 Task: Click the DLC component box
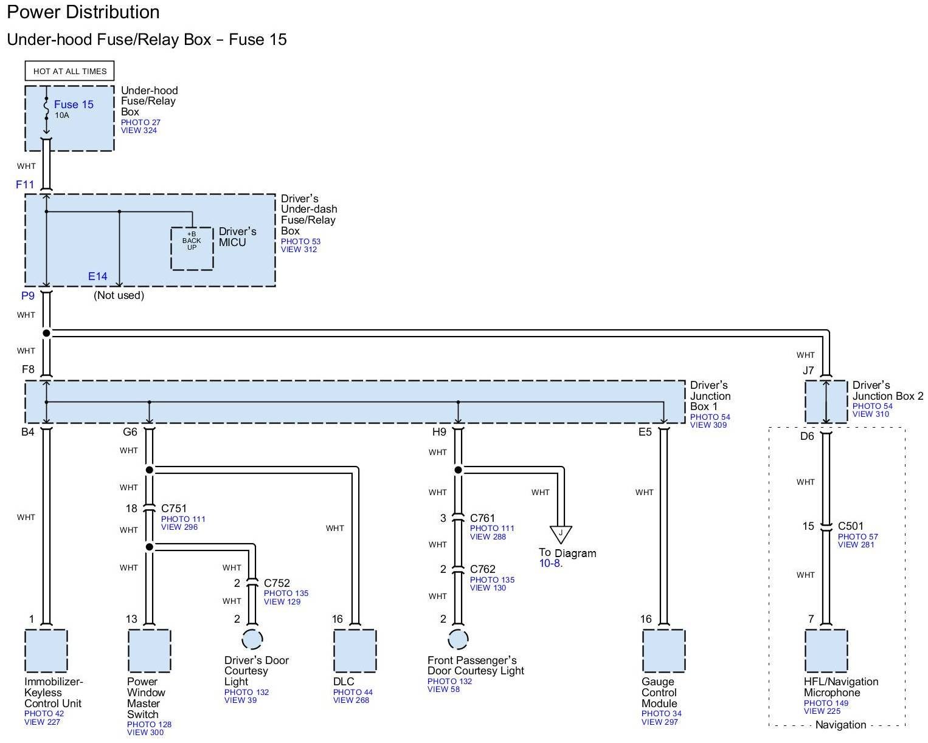[355, 651]
